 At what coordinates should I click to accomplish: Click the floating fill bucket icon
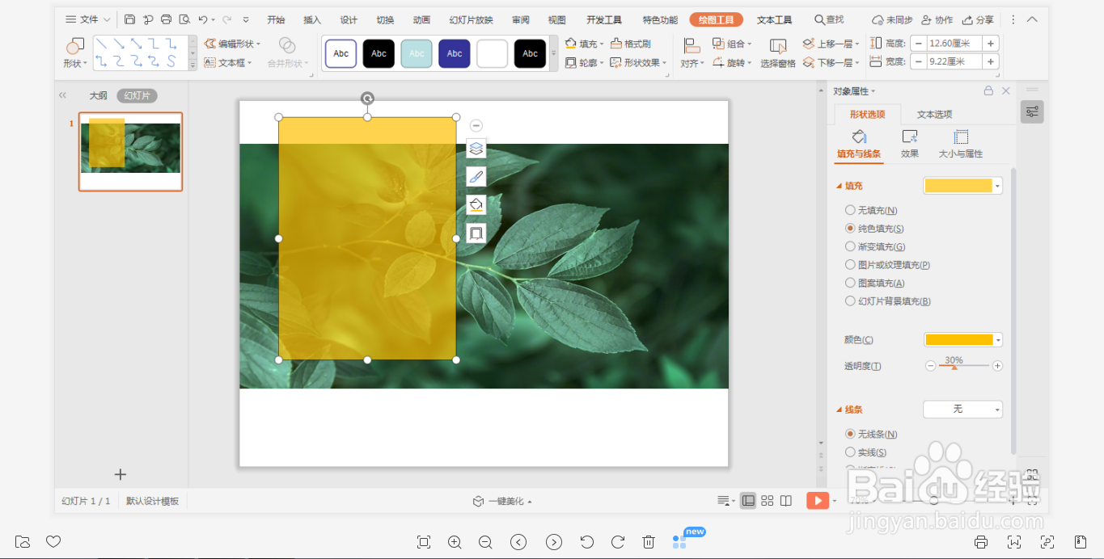[x=476, y=205]
